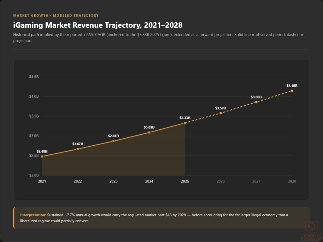Click the 2028 projected data point
This screenshot has width=323, height=242.
(x=292, y=91)
